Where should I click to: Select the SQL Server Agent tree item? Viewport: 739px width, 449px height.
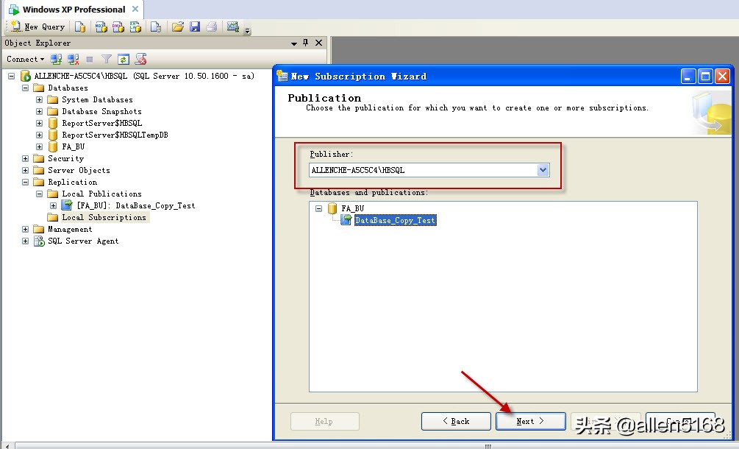(x=83, y=241)
